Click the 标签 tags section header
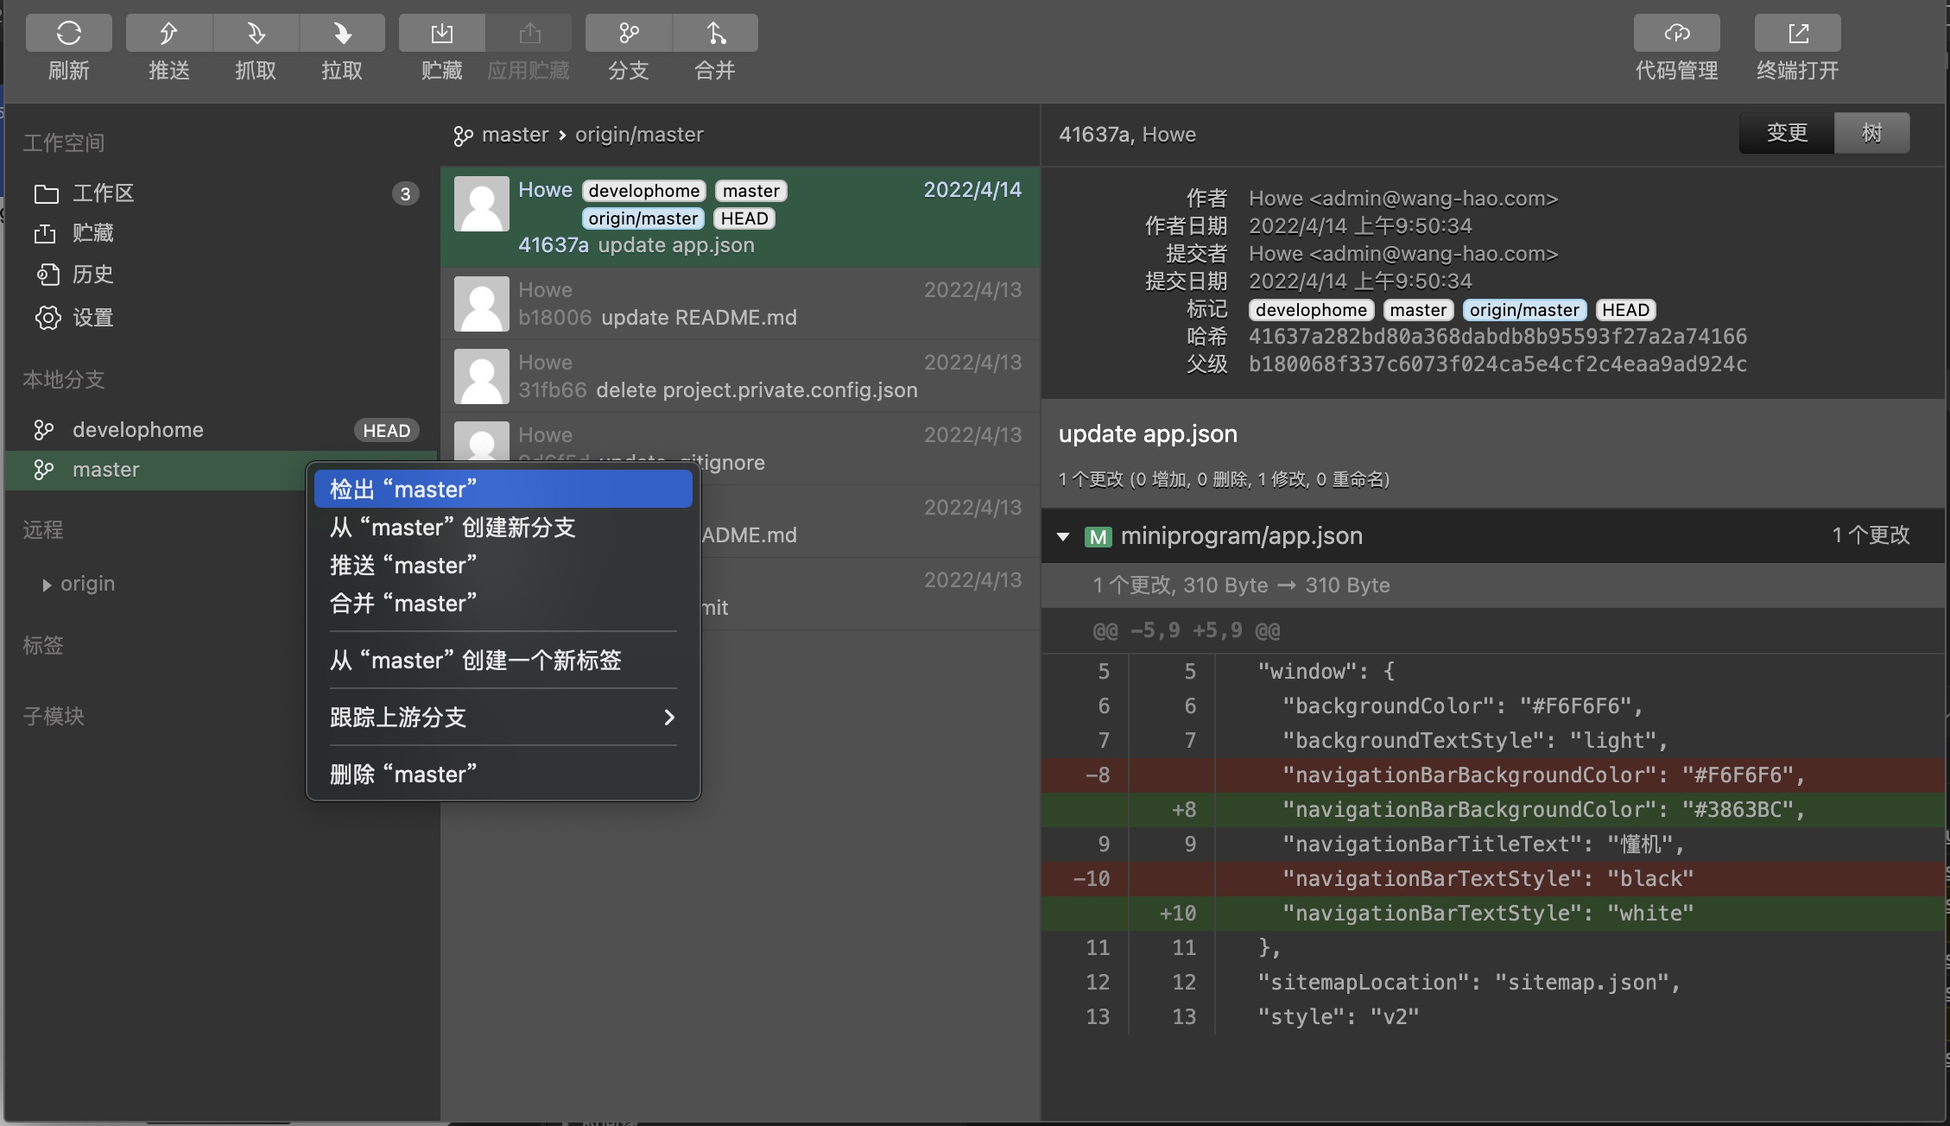Image resolution: width=1950 pixels, height=1126 pixels. coord(43,645)
